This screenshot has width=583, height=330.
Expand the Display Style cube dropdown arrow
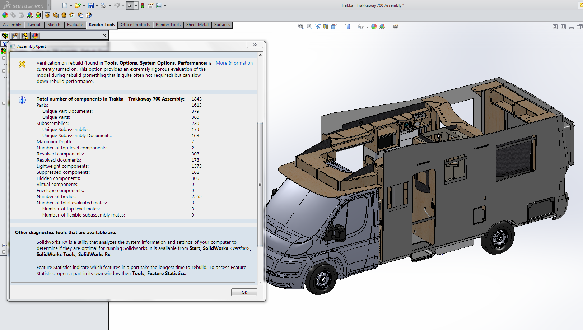(x=354, y=27)
